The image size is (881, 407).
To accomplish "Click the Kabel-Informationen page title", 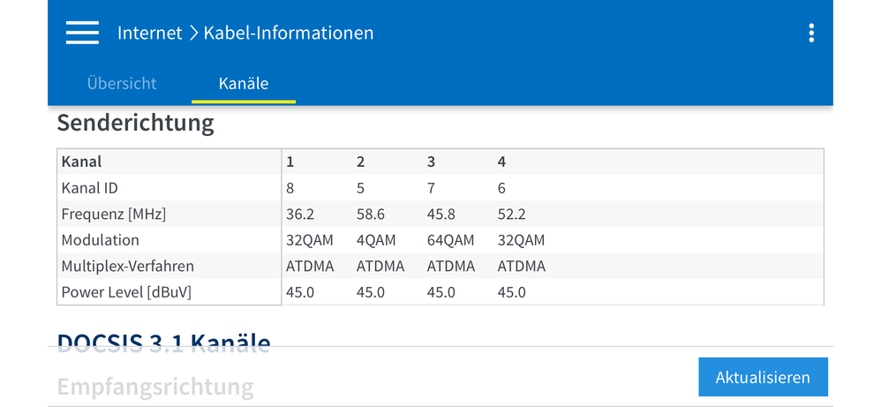I will coord(289,34).
